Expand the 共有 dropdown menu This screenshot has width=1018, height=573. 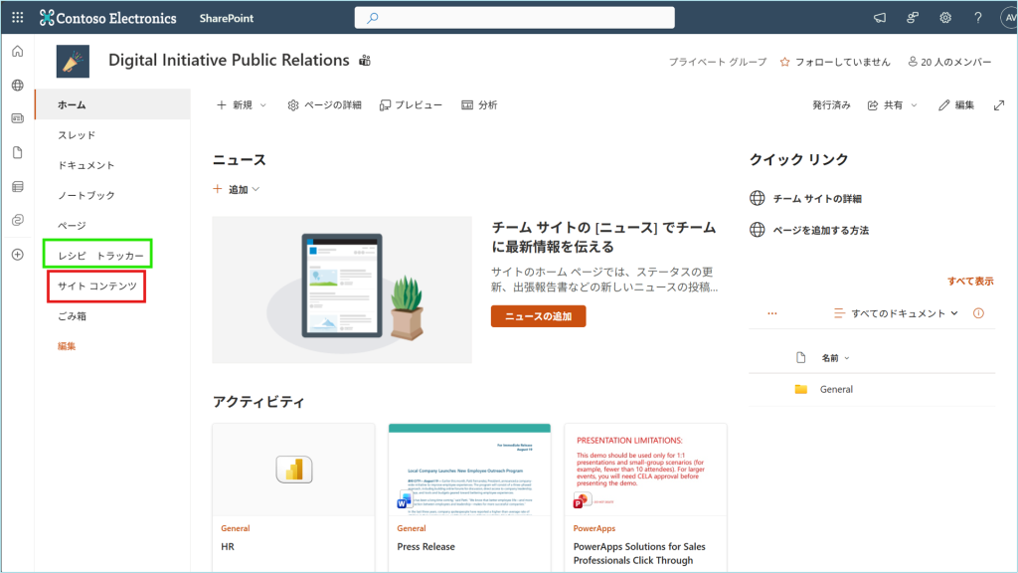pos(893,105)
